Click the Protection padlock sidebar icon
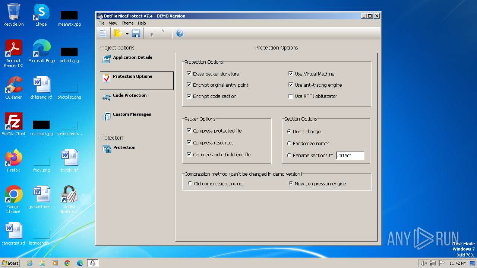This screenshot has width=477, height=268. [107, 149]
